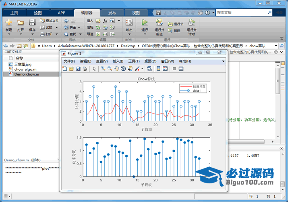Open the 打印 (Print) dropdown arrow
The image size is (288, 202).
click(56, 34)
